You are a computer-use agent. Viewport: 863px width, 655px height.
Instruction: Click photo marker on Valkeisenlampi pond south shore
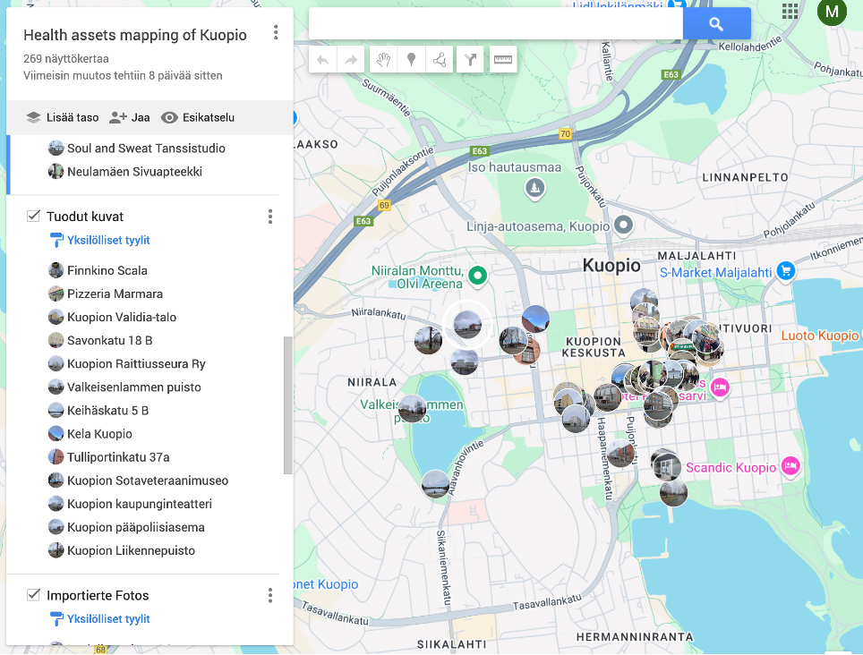click(x=435, y=484)
